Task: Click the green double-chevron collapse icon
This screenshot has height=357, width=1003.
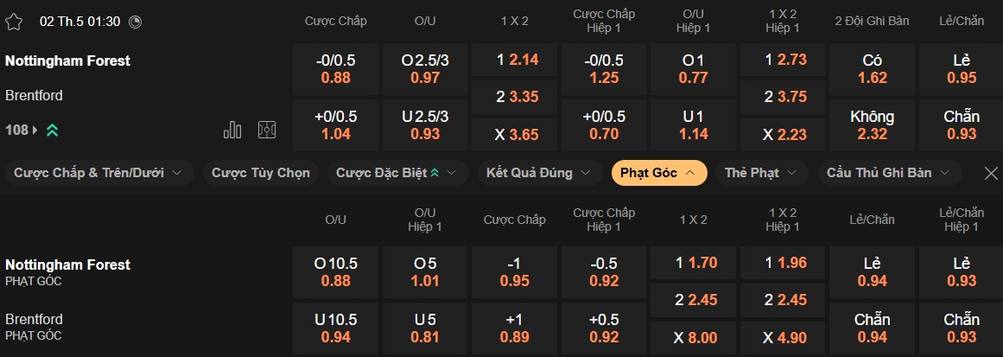Action: [53, 130]
